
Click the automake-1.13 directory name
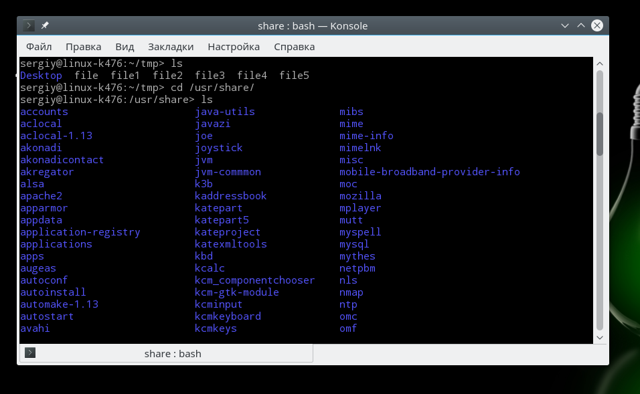pos(59,304)
